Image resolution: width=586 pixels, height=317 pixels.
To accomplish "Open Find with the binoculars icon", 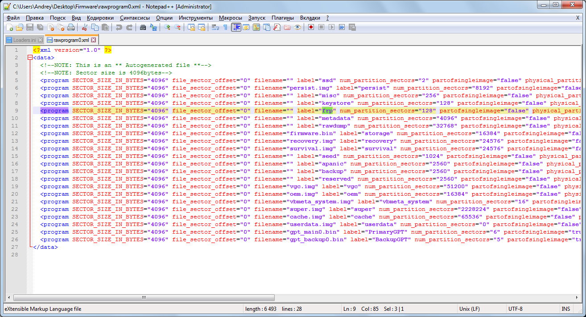I will click(x=143, y=28).
